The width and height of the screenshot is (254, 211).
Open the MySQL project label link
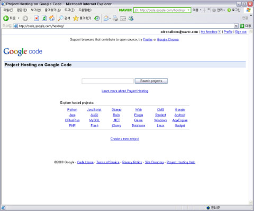click(x=94, y=120)
